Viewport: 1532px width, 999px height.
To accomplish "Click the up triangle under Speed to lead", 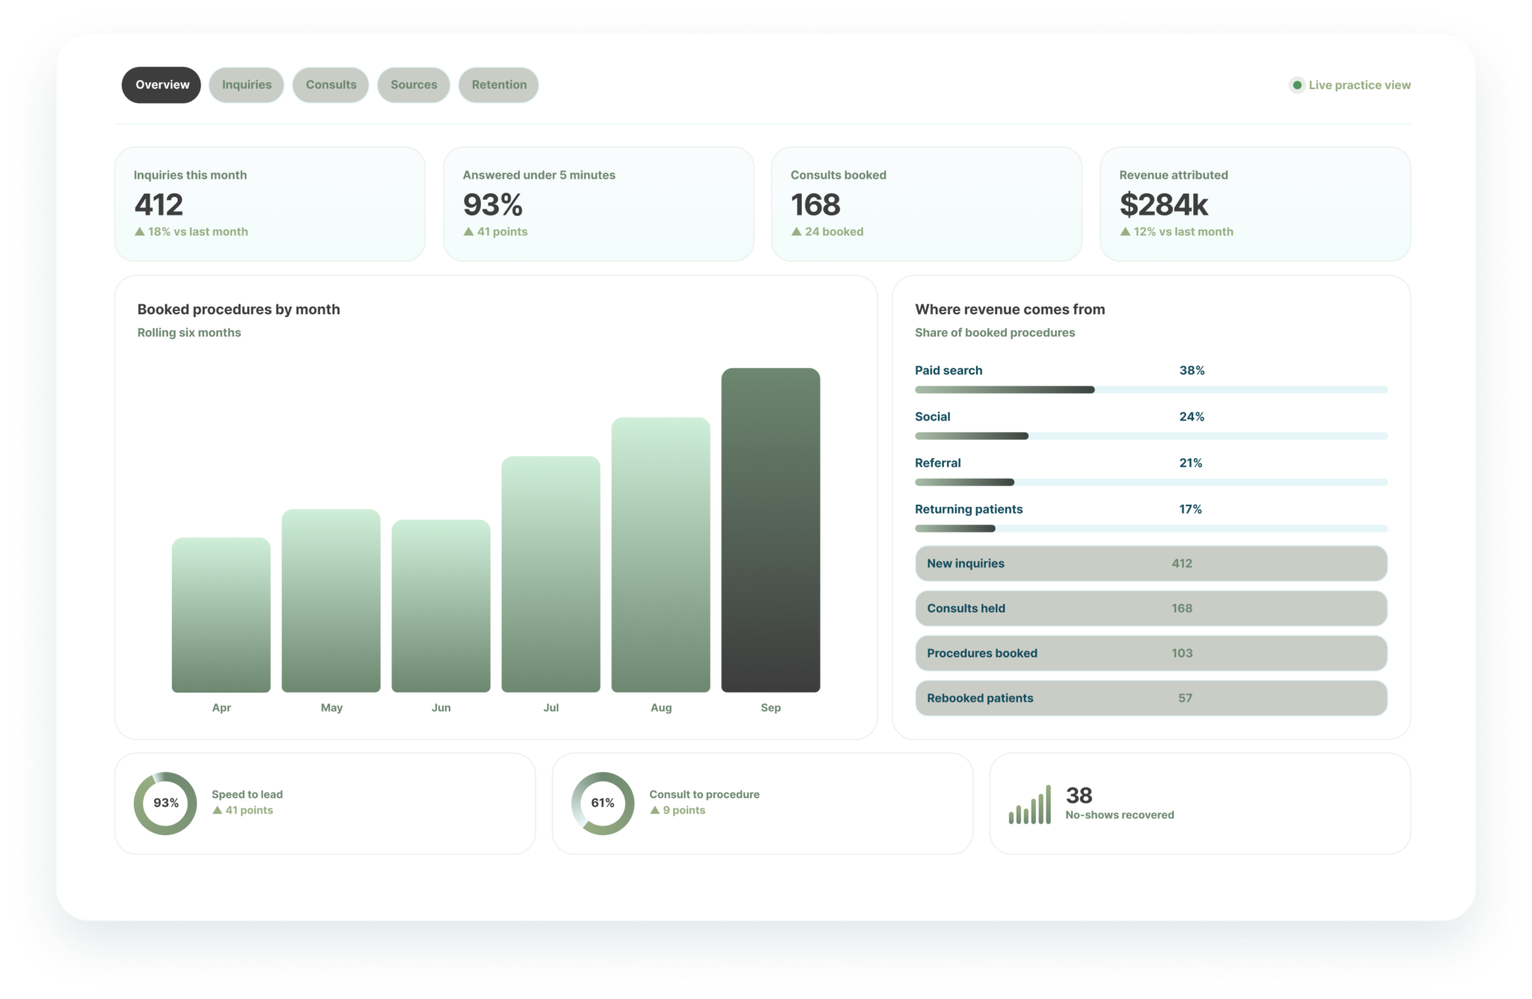I will [x=217, y=810].
